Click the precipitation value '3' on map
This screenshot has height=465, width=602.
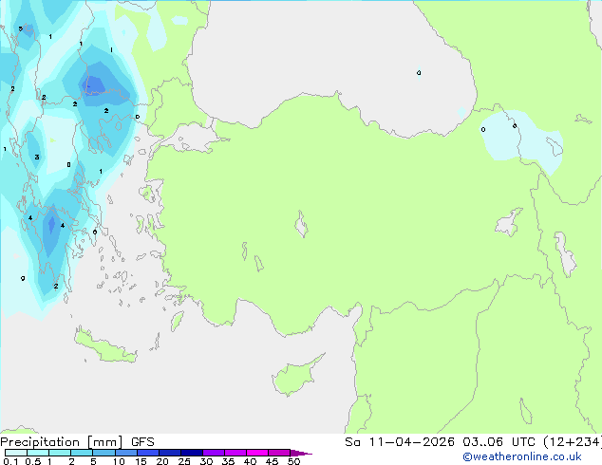[37, 157]
